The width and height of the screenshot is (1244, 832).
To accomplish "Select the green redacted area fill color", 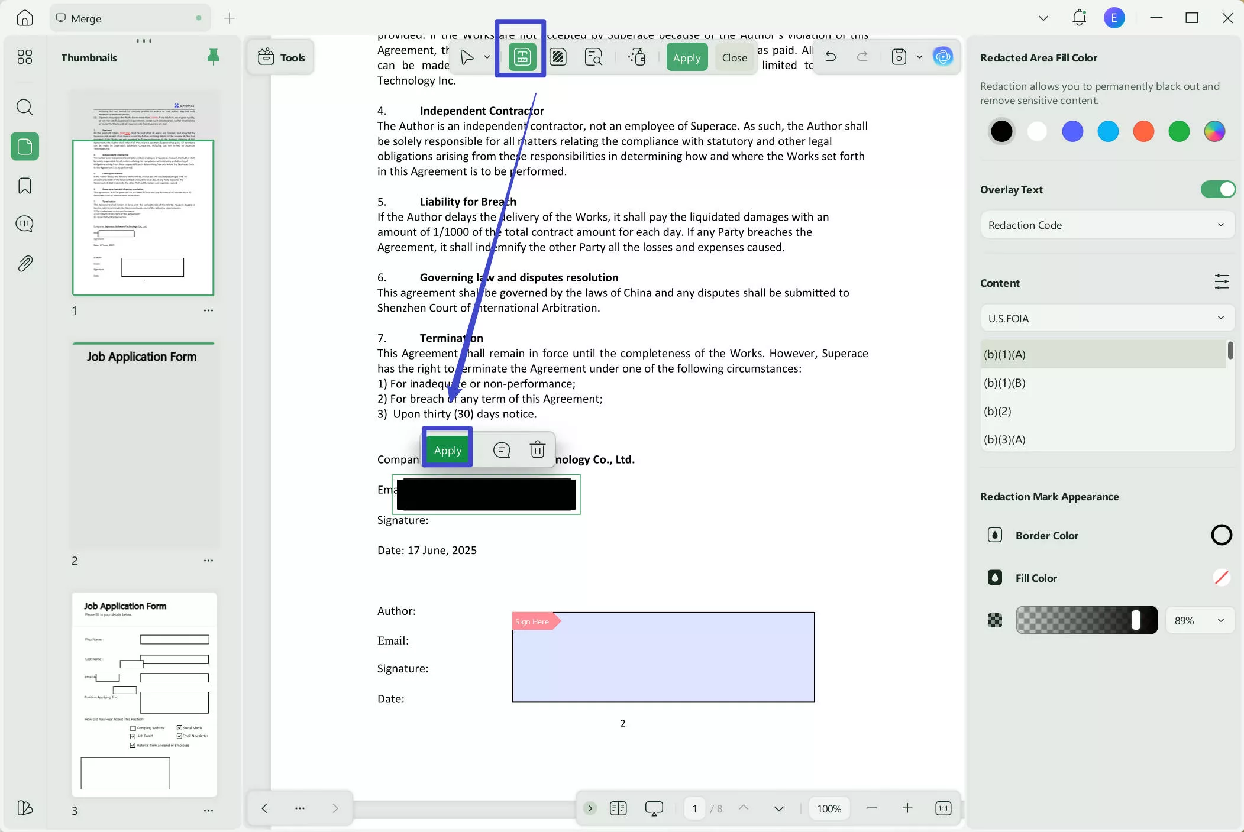I will tap(1180, 131).
